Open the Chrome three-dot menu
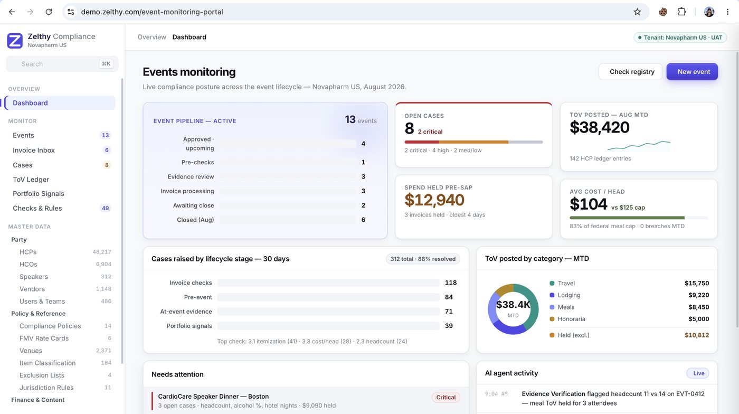The image size is (739, 414). 727,12
